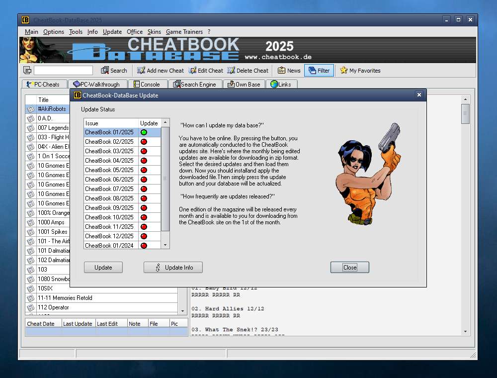Open the Office menu
Image resolution: width=497 pixels, height=378 pixels.
(x=135, y=32)
